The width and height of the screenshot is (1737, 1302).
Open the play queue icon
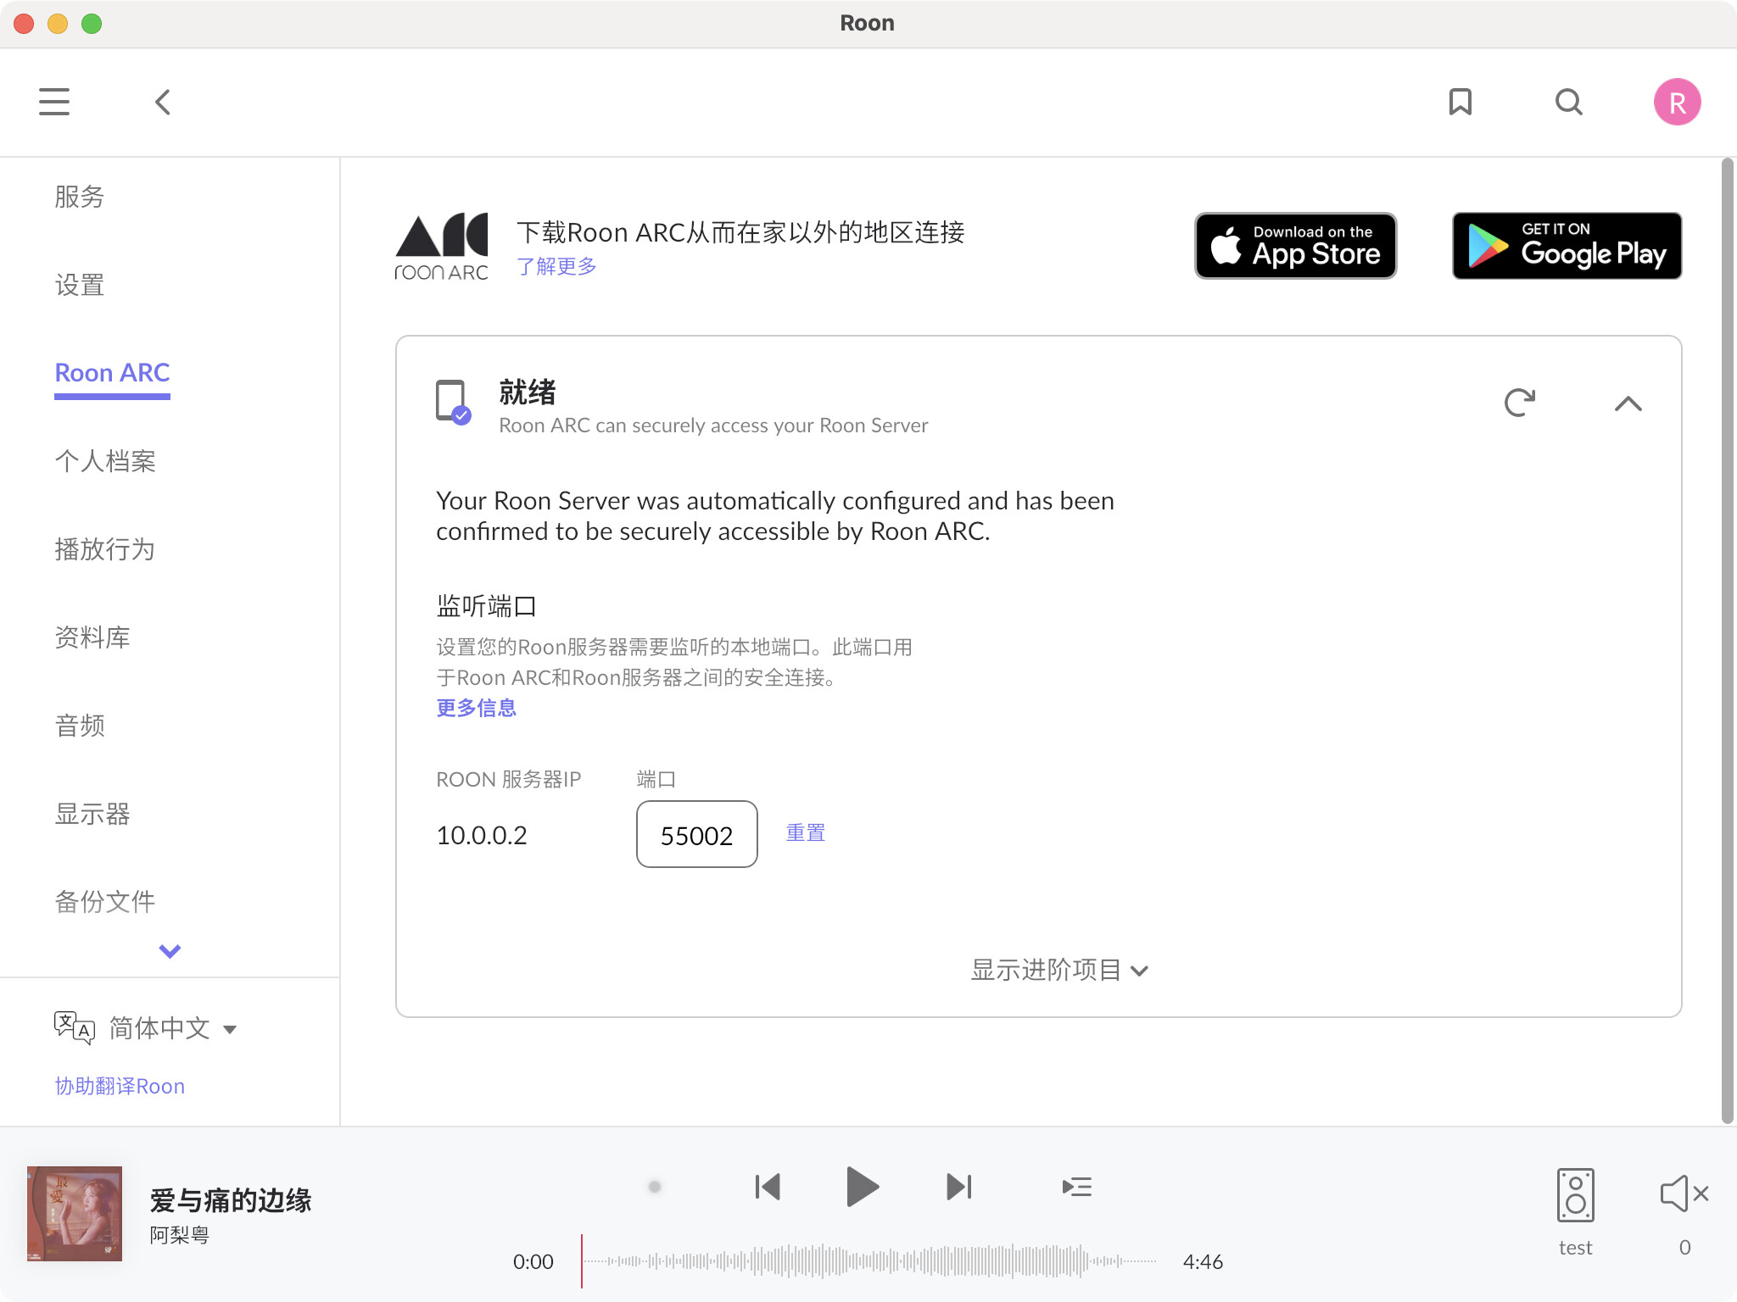click(x=1076, y=1187)
